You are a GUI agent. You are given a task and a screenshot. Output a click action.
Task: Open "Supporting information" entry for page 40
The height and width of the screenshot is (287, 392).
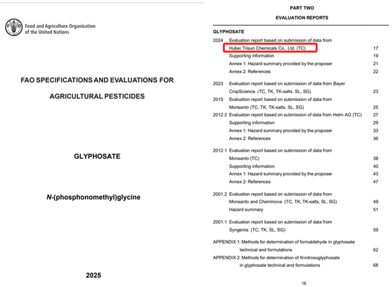click(x=252, y=166)
